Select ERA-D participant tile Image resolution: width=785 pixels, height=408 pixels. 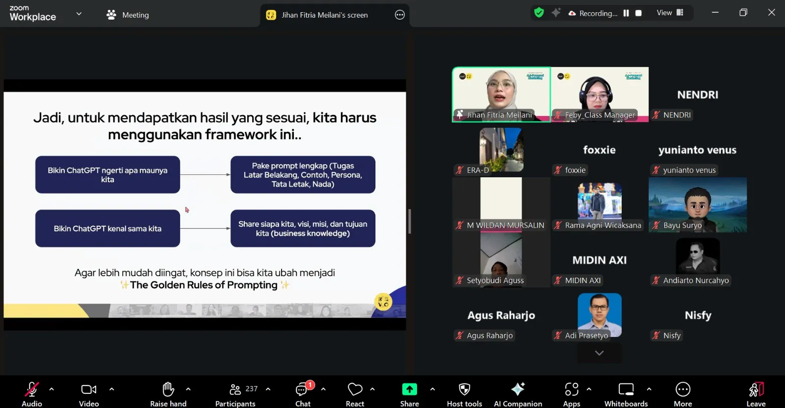(x=501, y=149)
